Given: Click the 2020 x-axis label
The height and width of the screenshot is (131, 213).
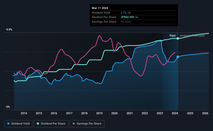Looking at the screenshot, I should point(114,113).
